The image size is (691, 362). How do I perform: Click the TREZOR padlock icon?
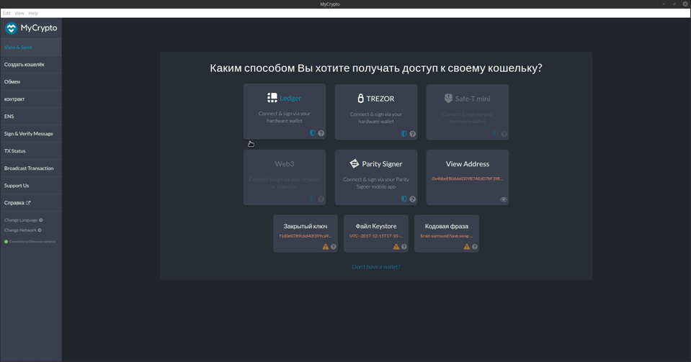coord(360,98)
